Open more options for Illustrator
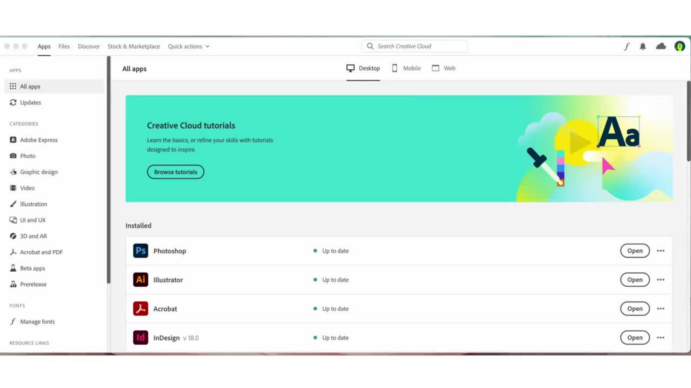 pyautogui.click(x=660, y=280)
